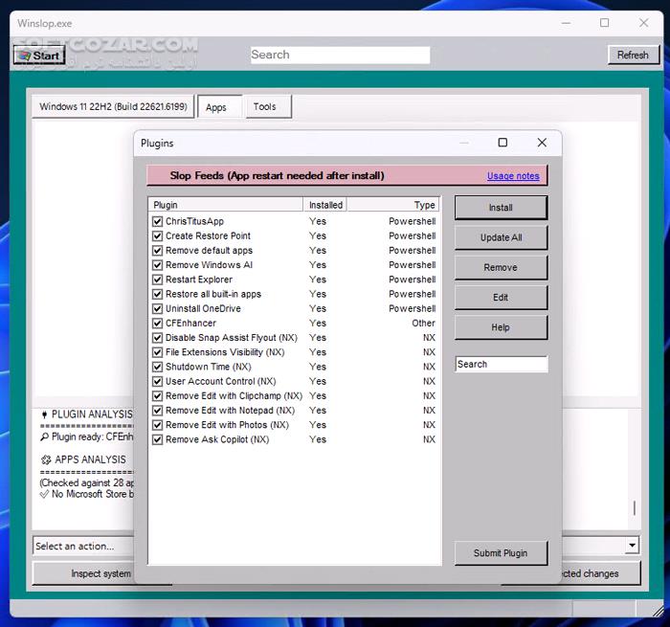Image resolution: width=670 pixels, height=627 pixels.
Task: Click the Install button
Action: (501, 208)
